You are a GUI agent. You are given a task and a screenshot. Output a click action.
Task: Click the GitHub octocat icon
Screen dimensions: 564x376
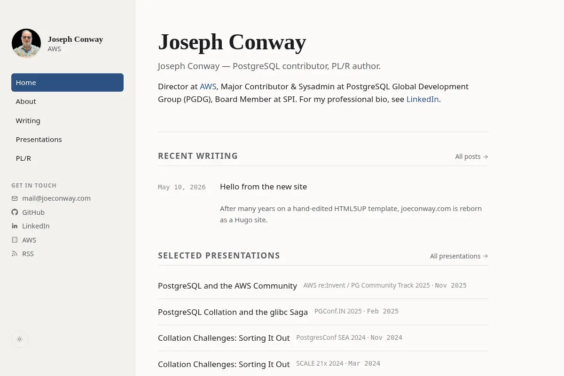[x=15, y=212]
